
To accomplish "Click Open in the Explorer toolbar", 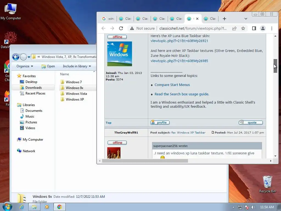I will point(48,66).
